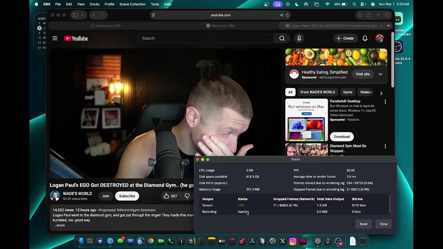Screen dimensions: 443x249
Task: Click the Join channel button
Action: point(106,196)
